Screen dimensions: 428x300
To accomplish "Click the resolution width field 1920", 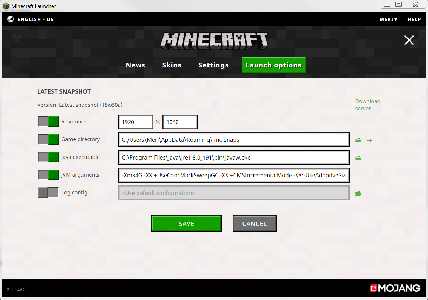I will point(136,122).
